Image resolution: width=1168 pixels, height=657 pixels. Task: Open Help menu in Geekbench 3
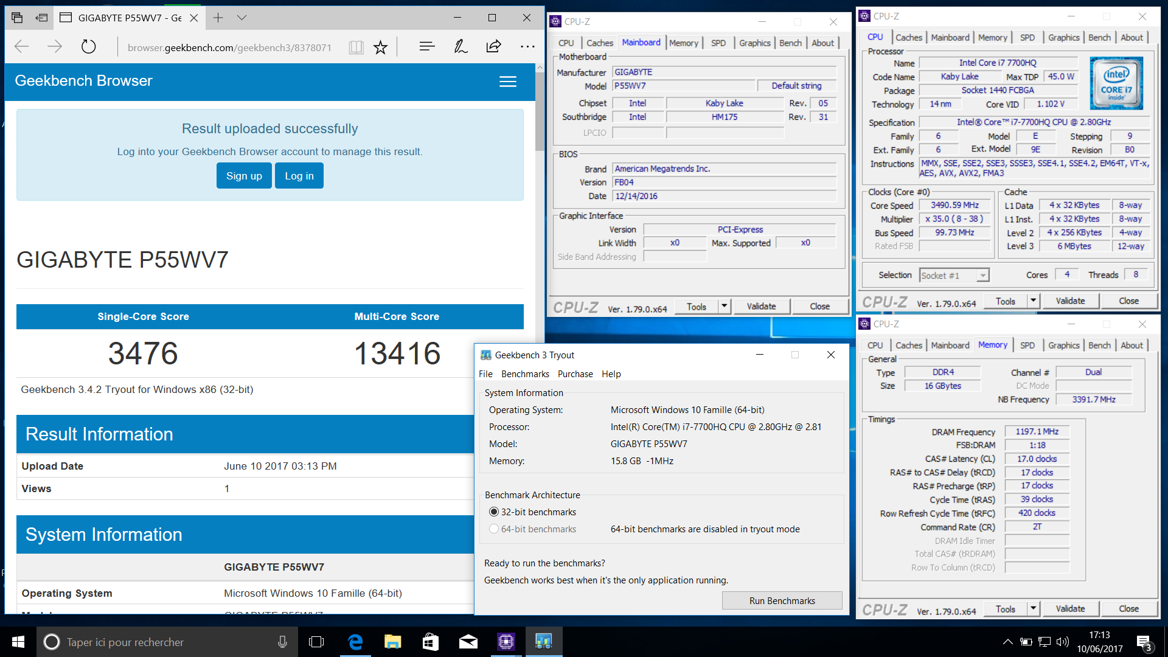(611, 374)
